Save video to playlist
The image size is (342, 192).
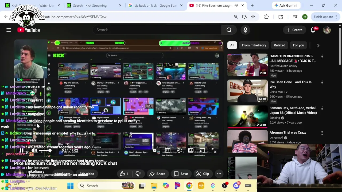pos(181,174)
